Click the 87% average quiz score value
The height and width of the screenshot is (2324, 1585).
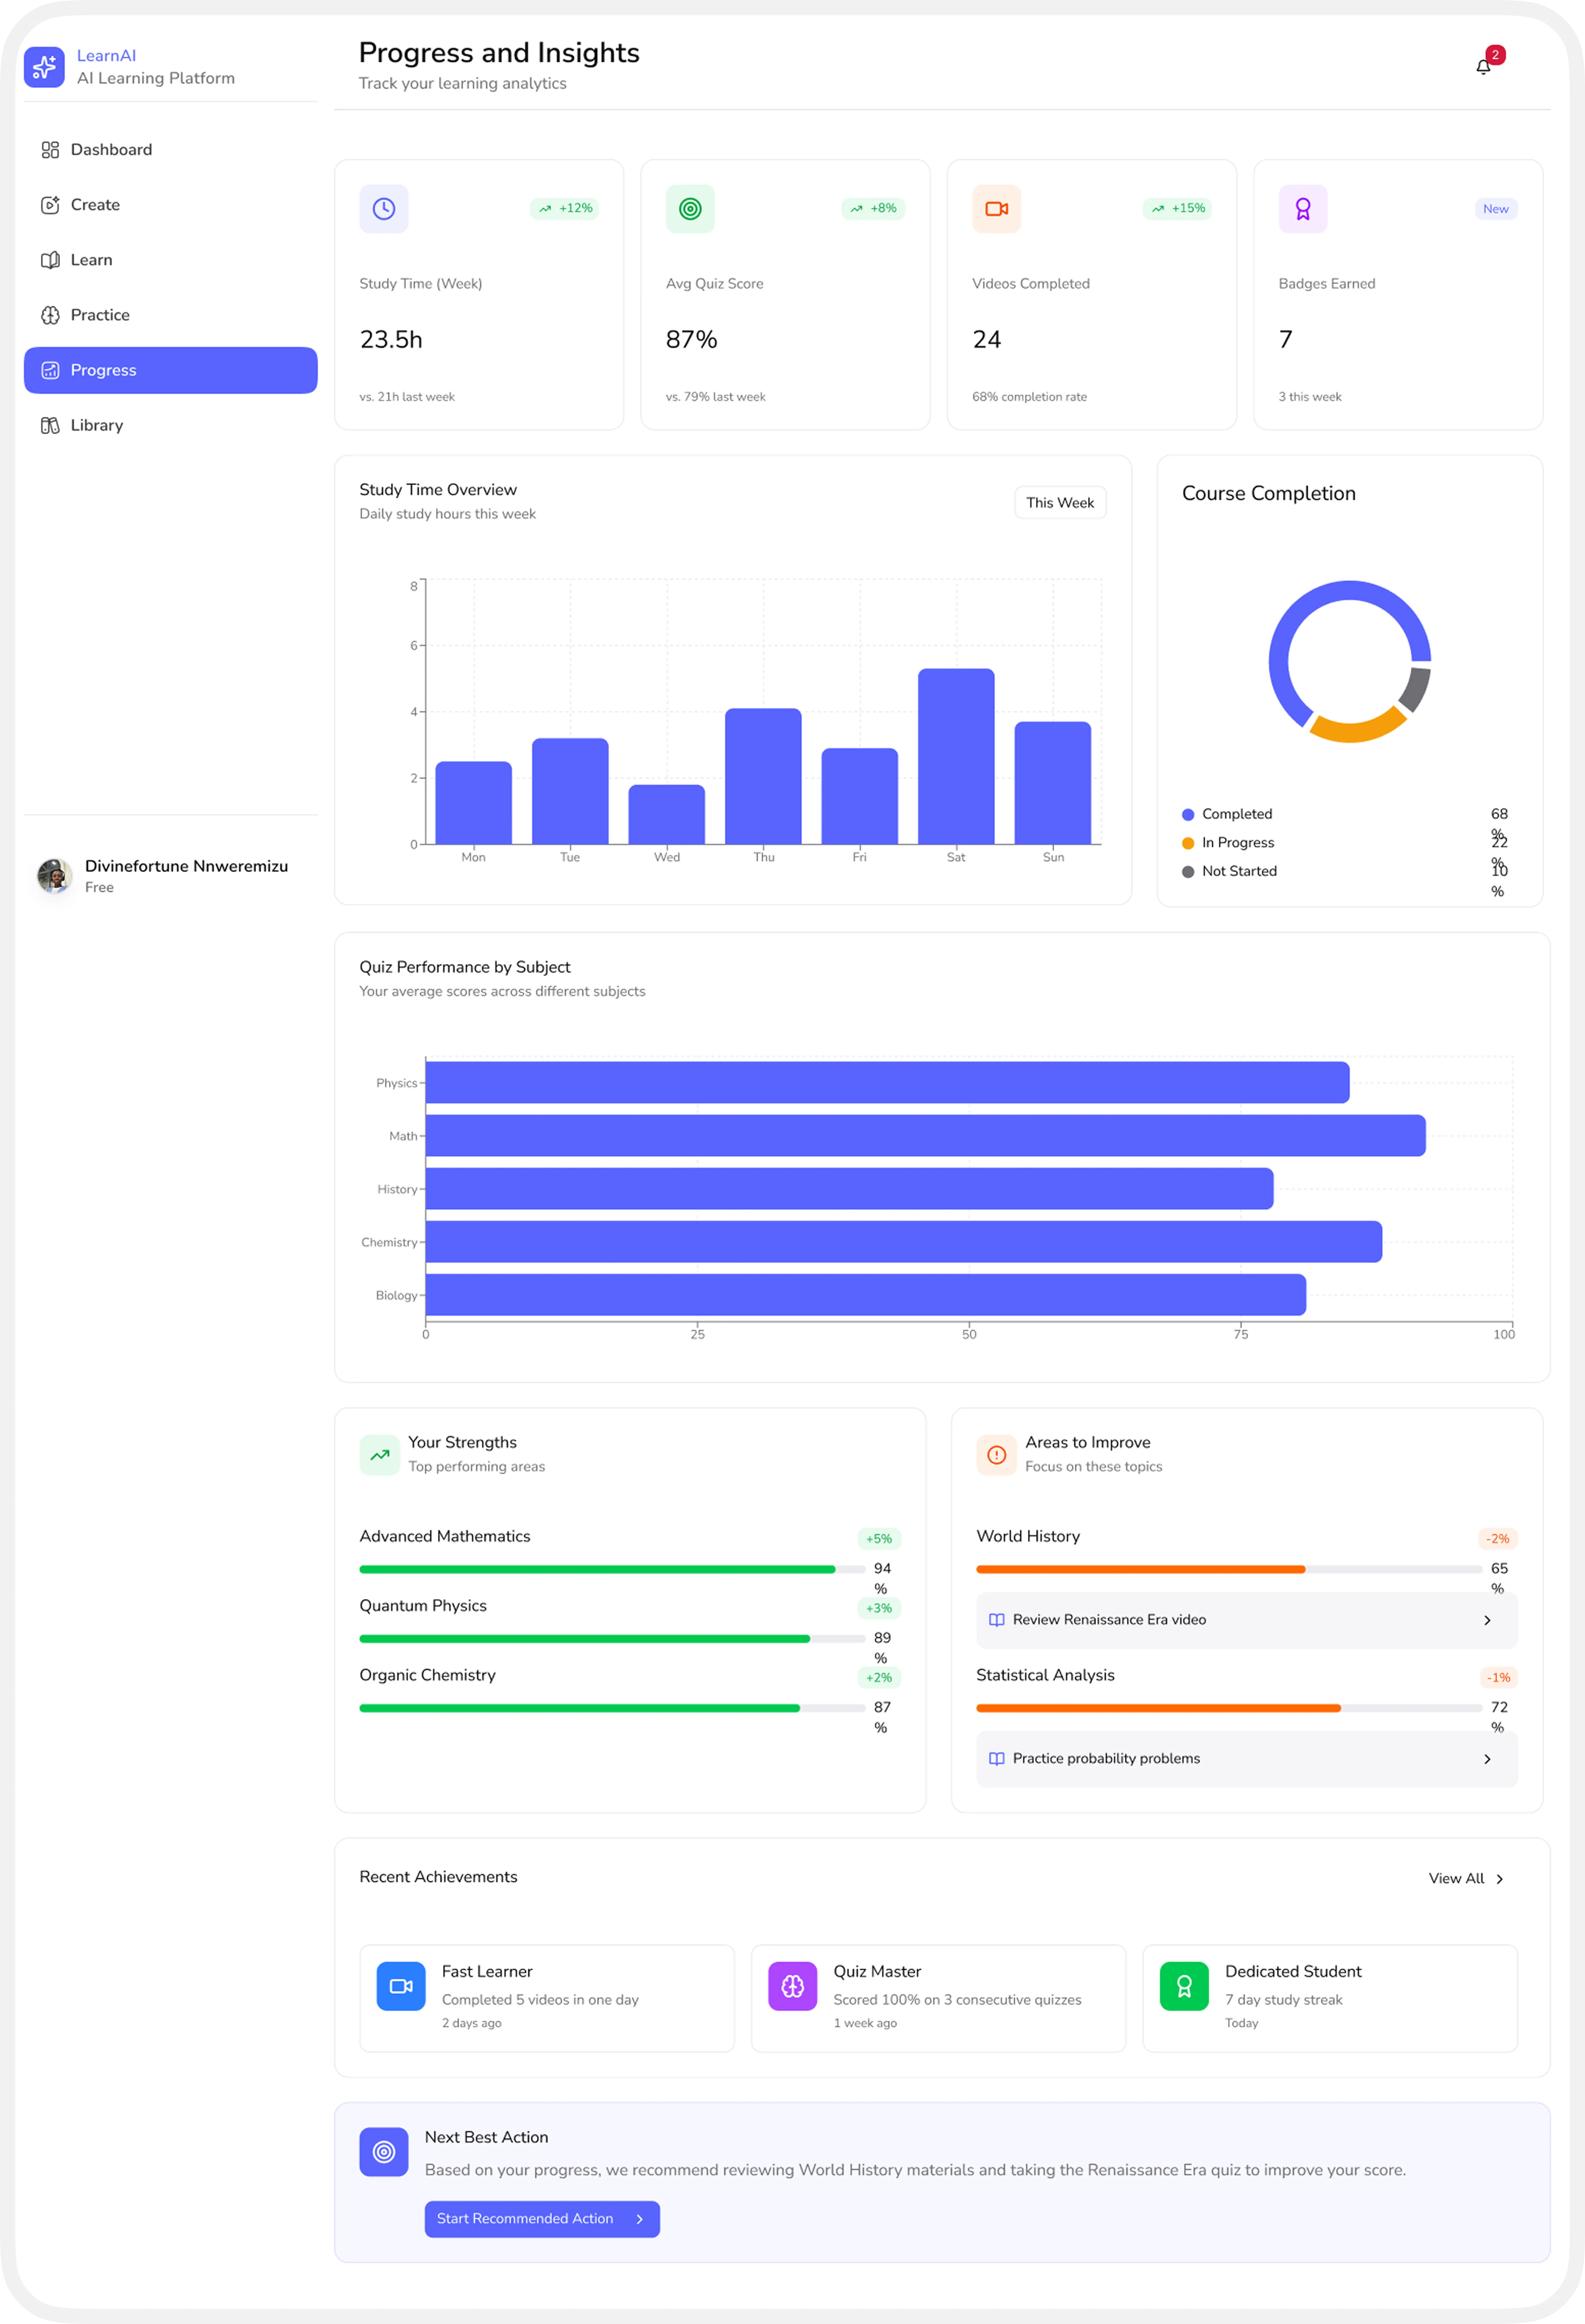[692, 340]
